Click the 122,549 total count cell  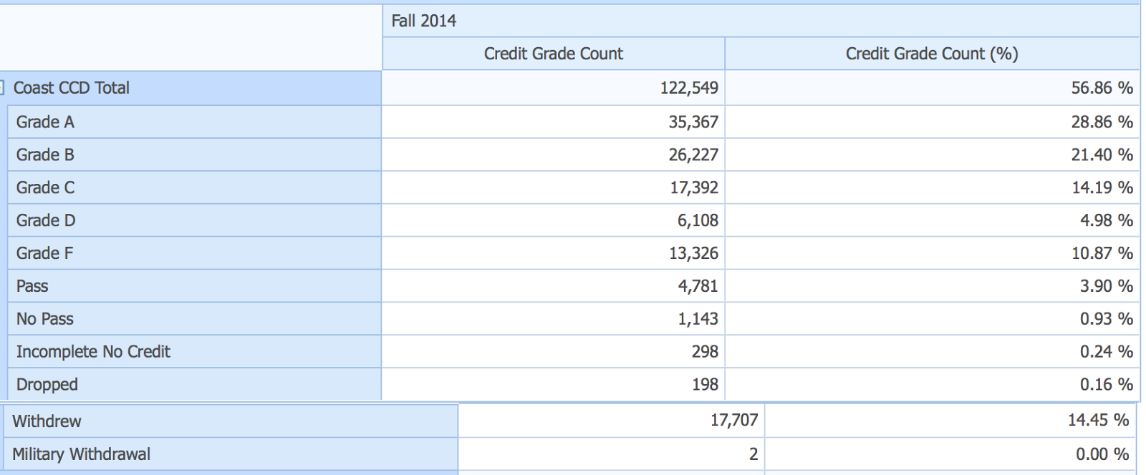(x=553, y=88)
